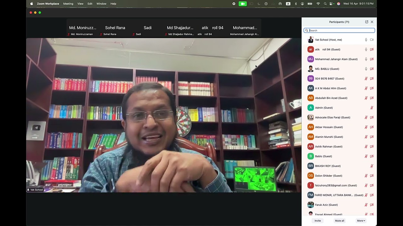
Task: Open the View menu
Action: 80,4
